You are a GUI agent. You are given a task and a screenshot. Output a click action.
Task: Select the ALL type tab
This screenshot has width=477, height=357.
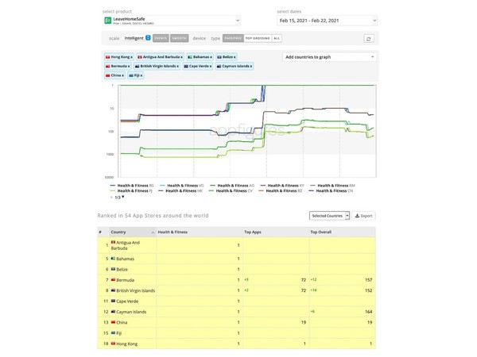click(277, 38)
